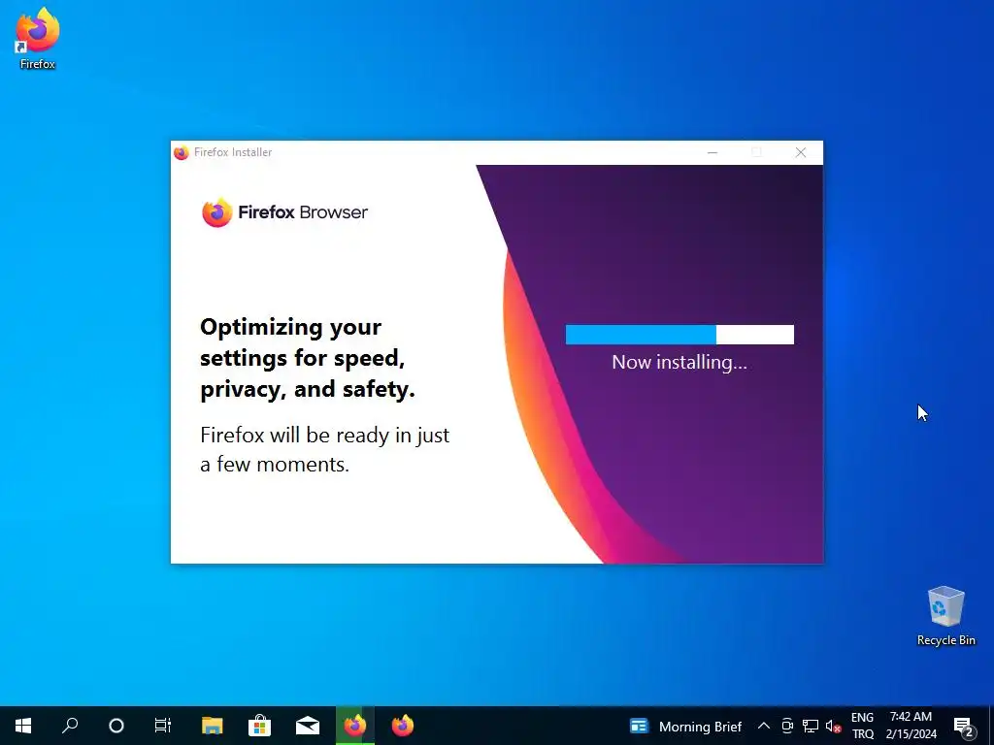Screen dimensions: 994x745
Task: Switch ENG TRQ input language indicator
Action: (862, 726)
